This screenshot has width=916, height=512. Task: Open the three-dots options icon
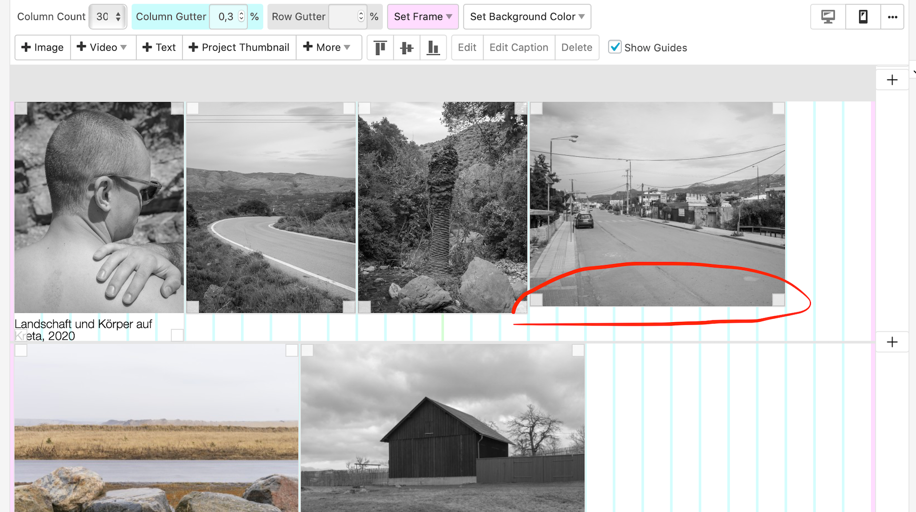point(892,17)
